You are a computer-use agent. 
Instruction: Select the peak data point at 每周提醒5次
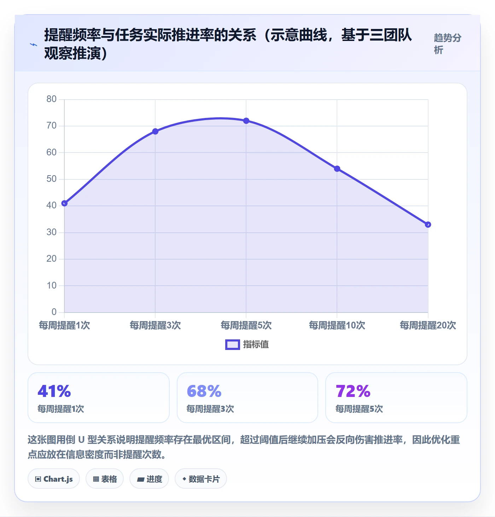[246, 121]
